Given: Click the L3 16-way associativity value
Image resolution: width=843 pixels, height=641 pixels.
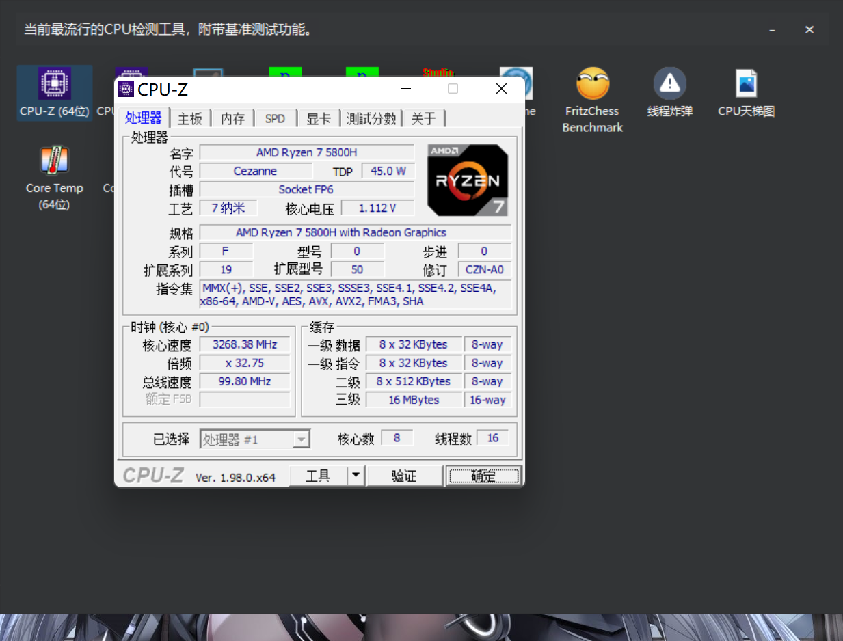Looking at the screenshot, I should click(x=487, y=400).
